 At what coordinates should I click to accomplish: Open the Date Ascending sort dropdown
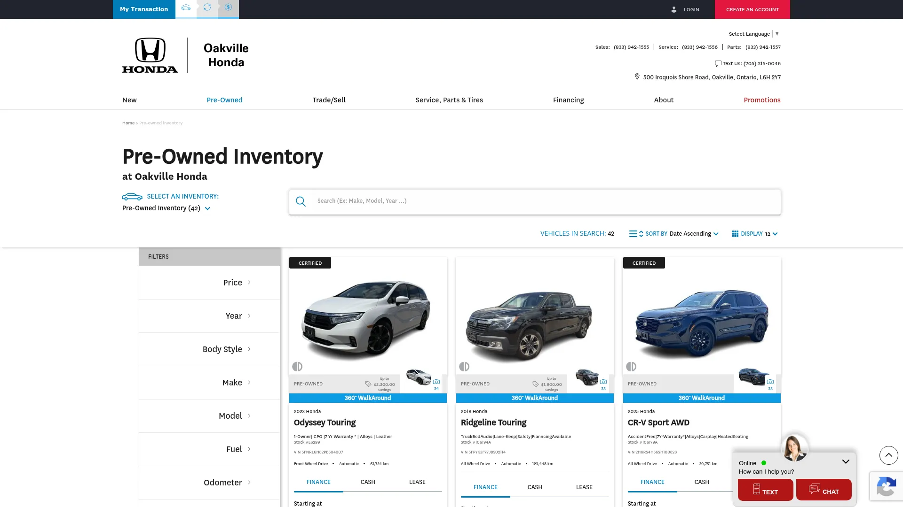(694, 234)
